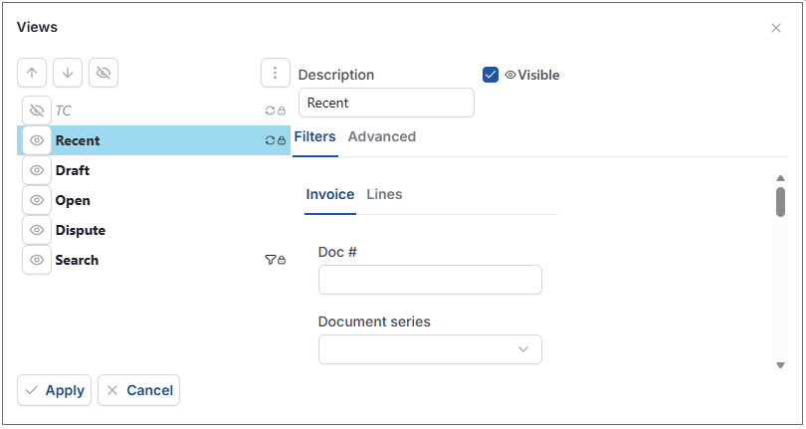Click the lock icon on TC row
Screen dimensions: 806x429
282,110
